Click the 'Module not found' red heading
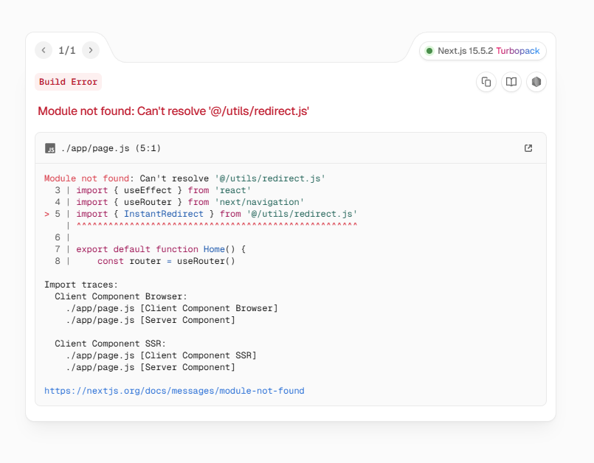 click(x=173, y=111)
